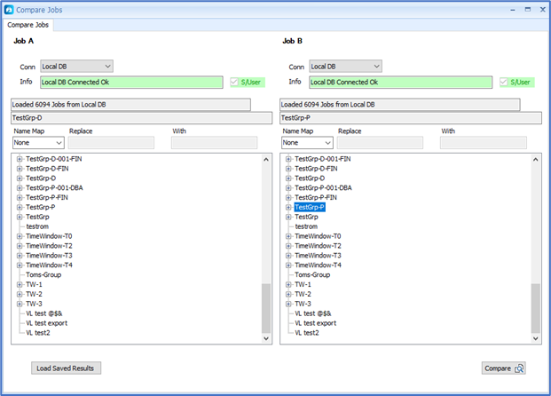The height and width of the screenshot is (396, 551).
Task: Click the Compare button with magnifier icon
Action: click(505, 368)
